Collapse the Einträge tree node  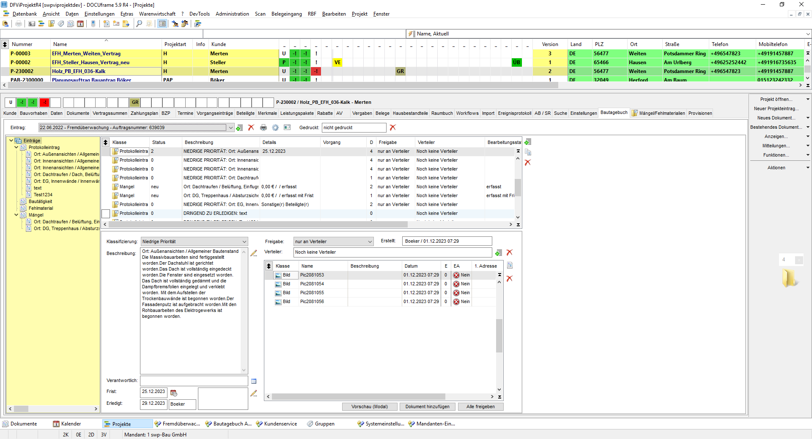click(x=11, y=141)
